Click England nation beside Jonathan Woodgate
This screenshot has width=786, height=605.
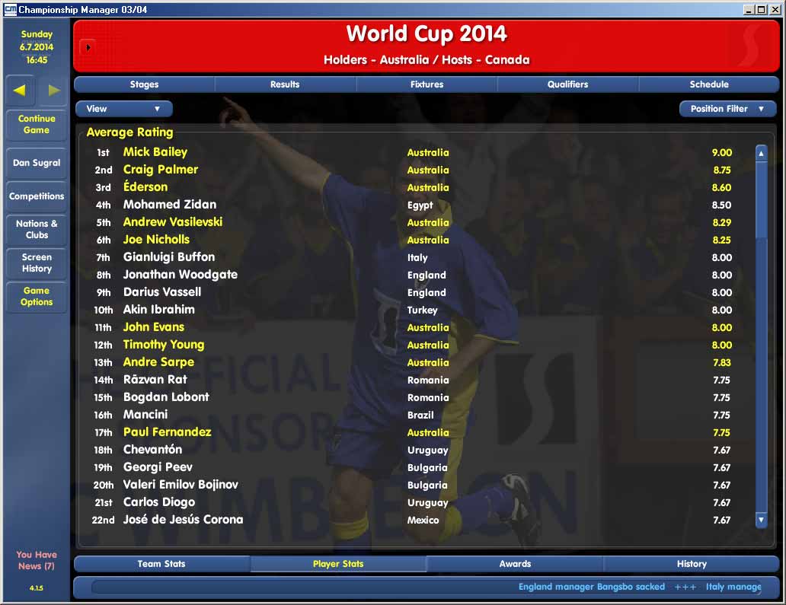click(x=427, y=275)
